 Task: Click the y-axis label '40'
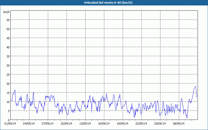coord(8,47)
